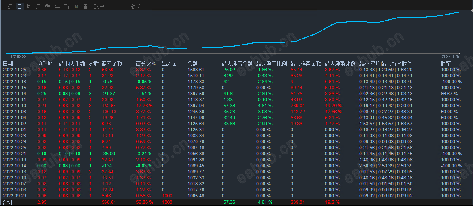Click the 19.20 % floating profit ratio
Viewport: 473px width, 206px height.
click(334, 106)
